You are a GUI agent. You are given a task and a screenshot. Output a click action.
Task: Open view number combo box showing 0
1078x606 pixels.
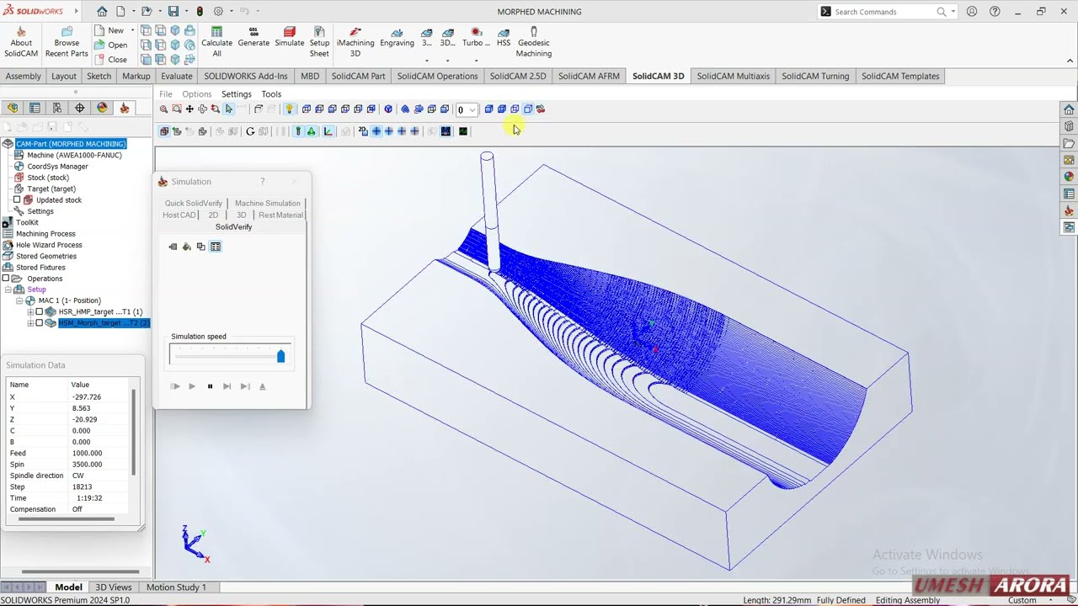[467, 109]
